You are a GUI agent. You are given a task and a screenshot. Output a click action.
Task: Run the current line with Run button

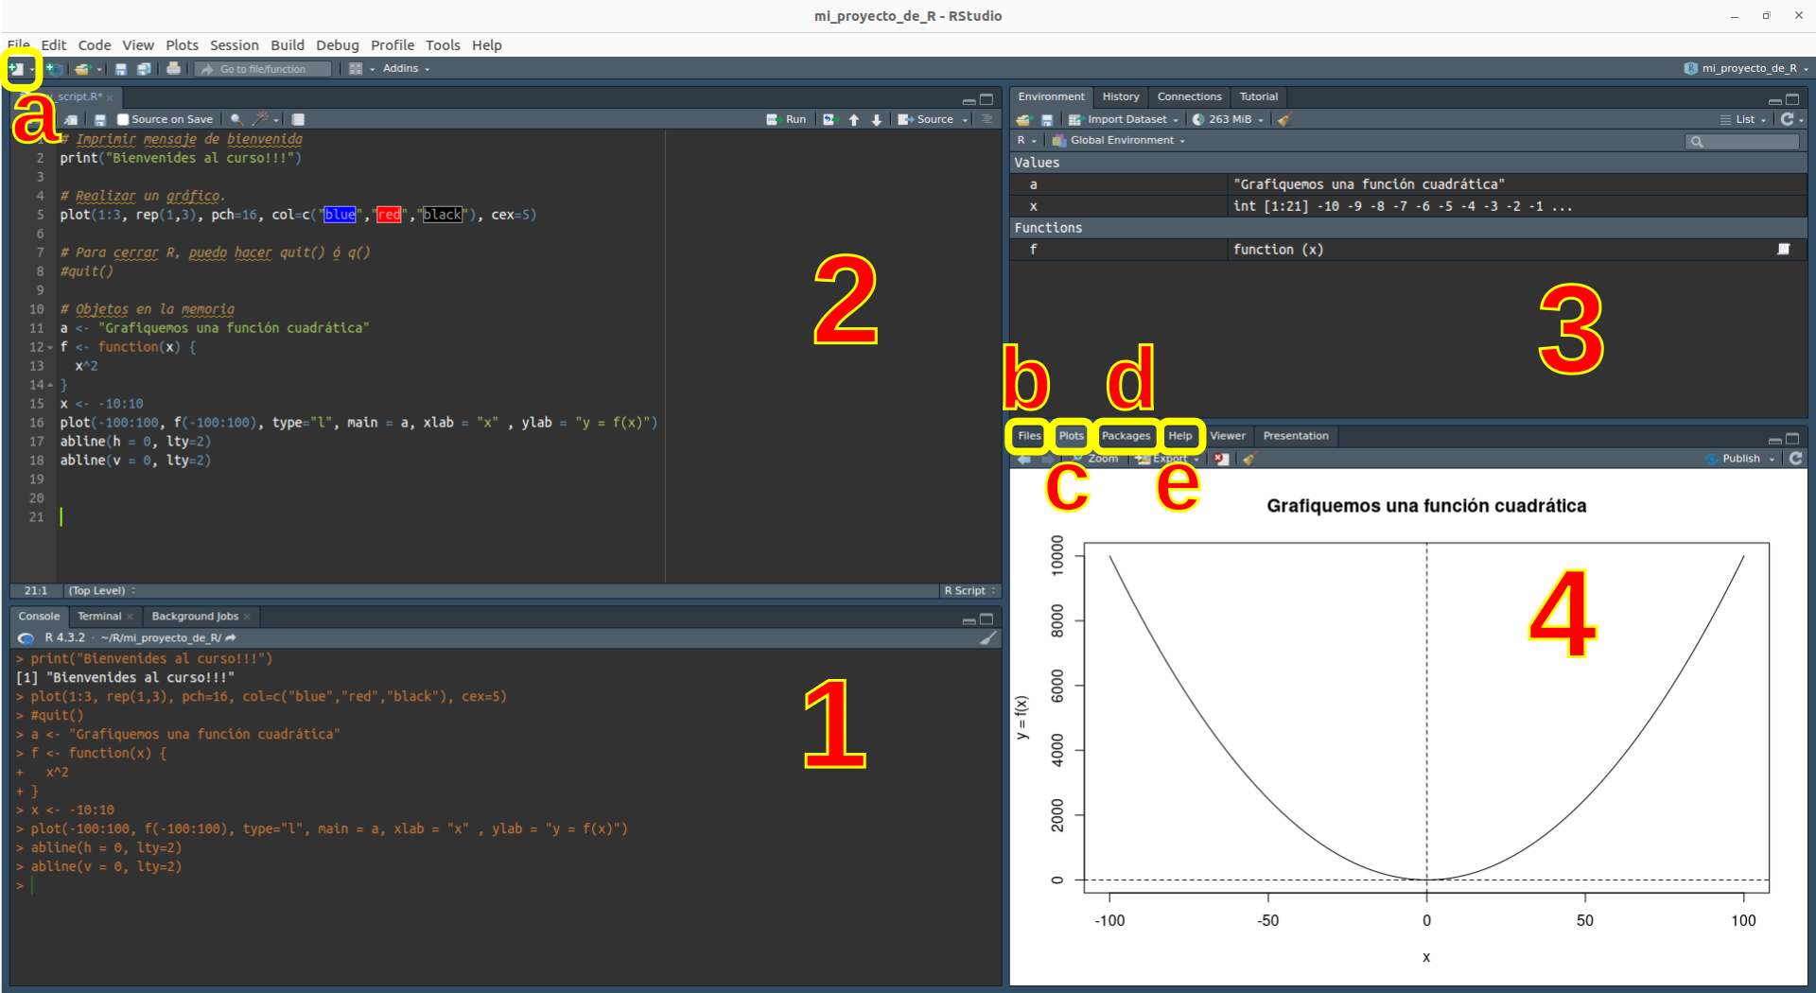[787, 120]
